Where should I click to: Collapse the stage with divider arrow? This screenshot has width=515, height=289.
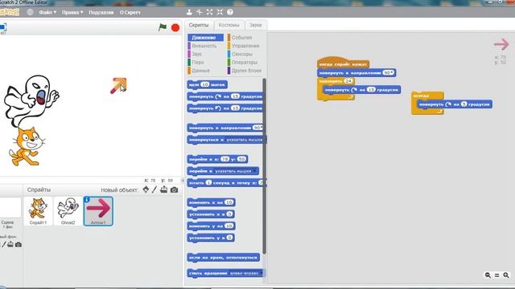183,180
